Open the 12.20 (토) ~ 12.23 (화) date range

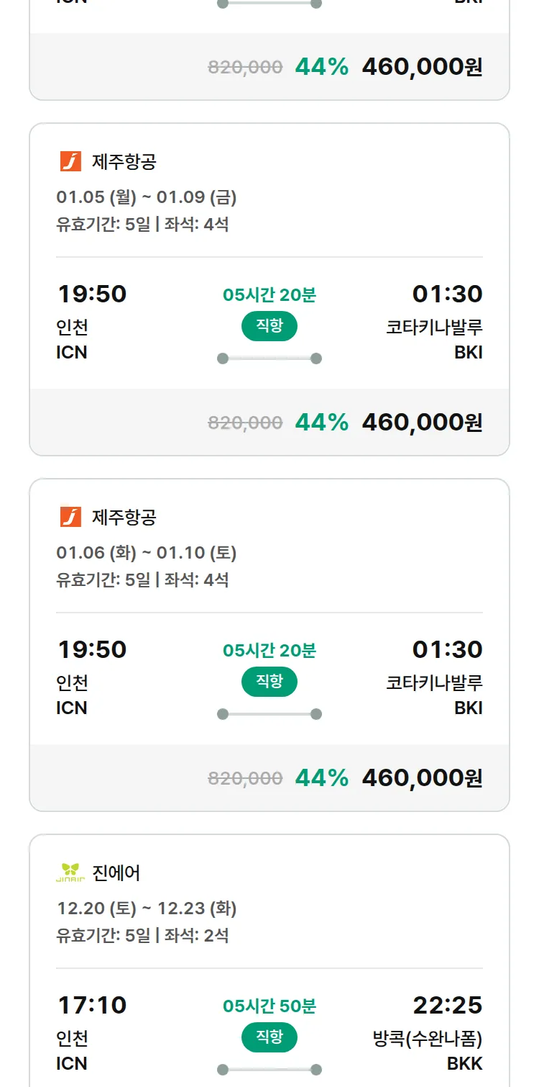coord(147,908)
